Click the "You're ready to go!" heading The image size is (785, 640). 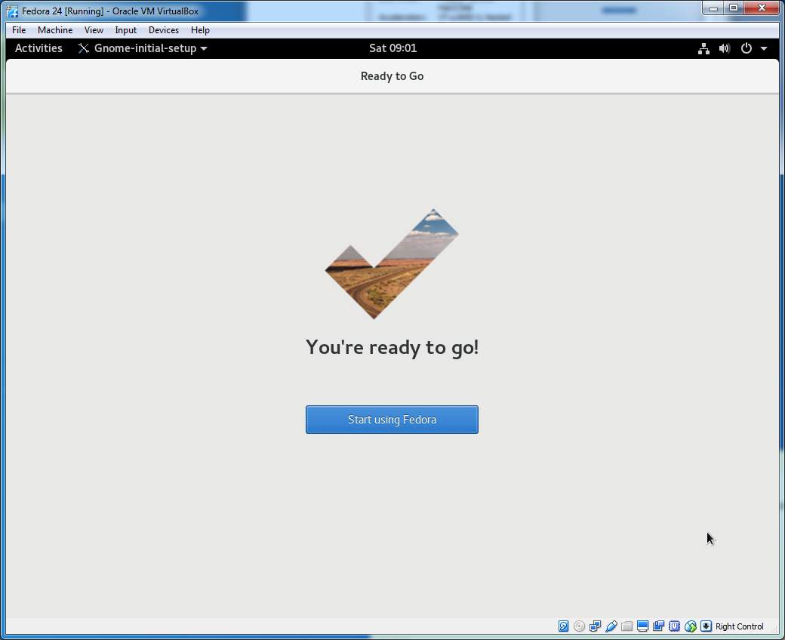pyautogui.click(x=392, y=347)
